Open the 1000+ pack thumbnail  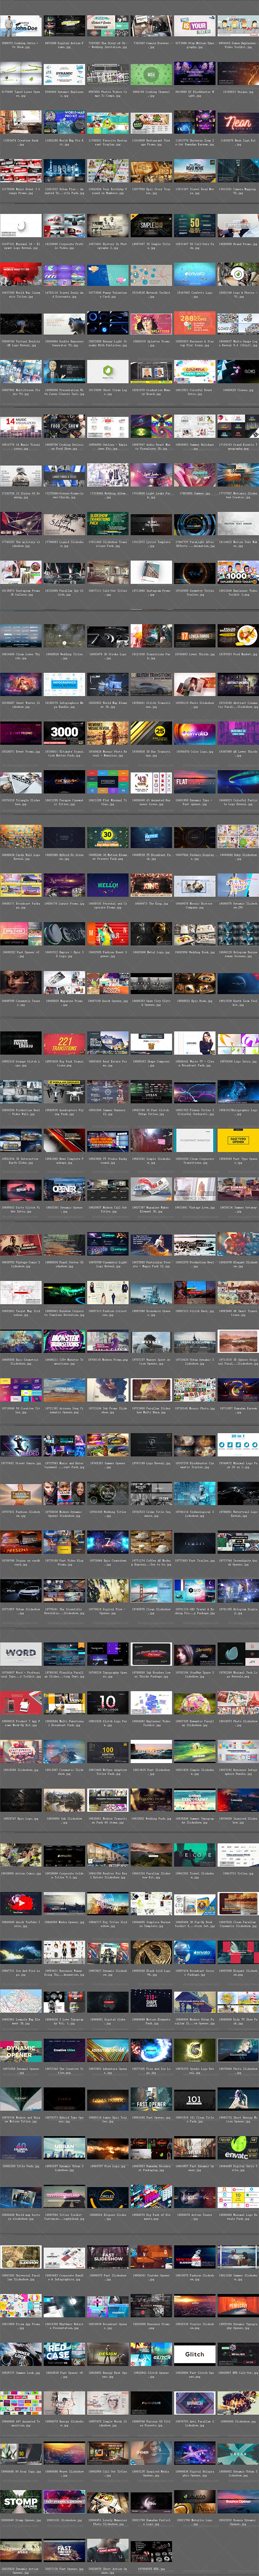click(238, 573)
